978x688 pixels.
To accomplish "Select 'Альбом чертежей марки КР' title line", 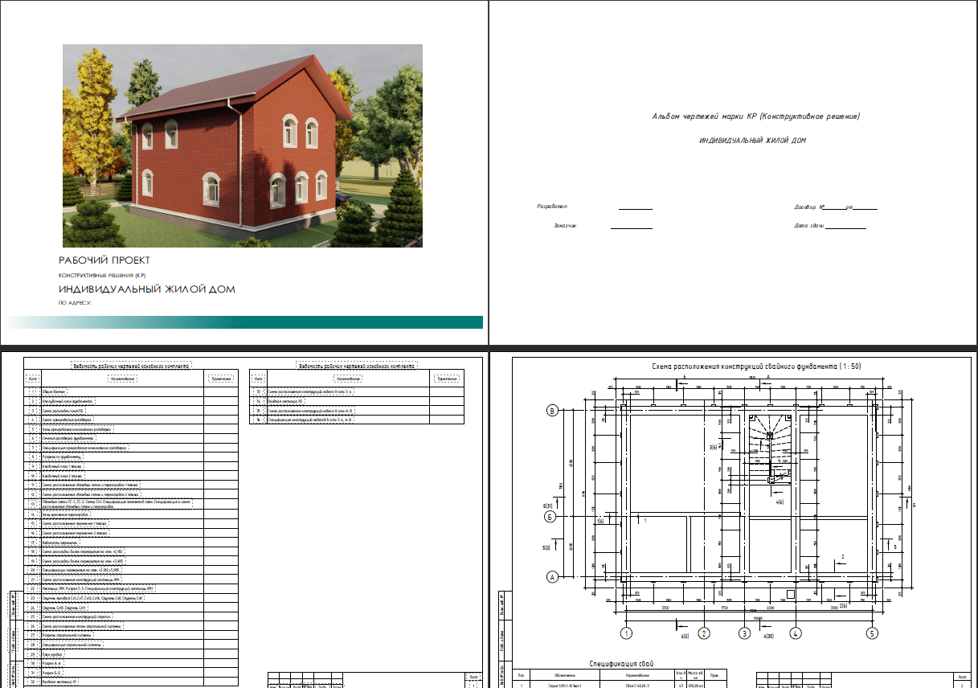I will 756,117.
